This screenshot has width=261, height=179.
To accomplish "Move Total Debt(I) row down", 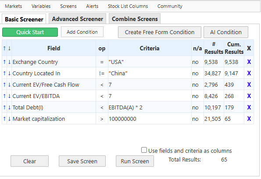I will [9, 107].
